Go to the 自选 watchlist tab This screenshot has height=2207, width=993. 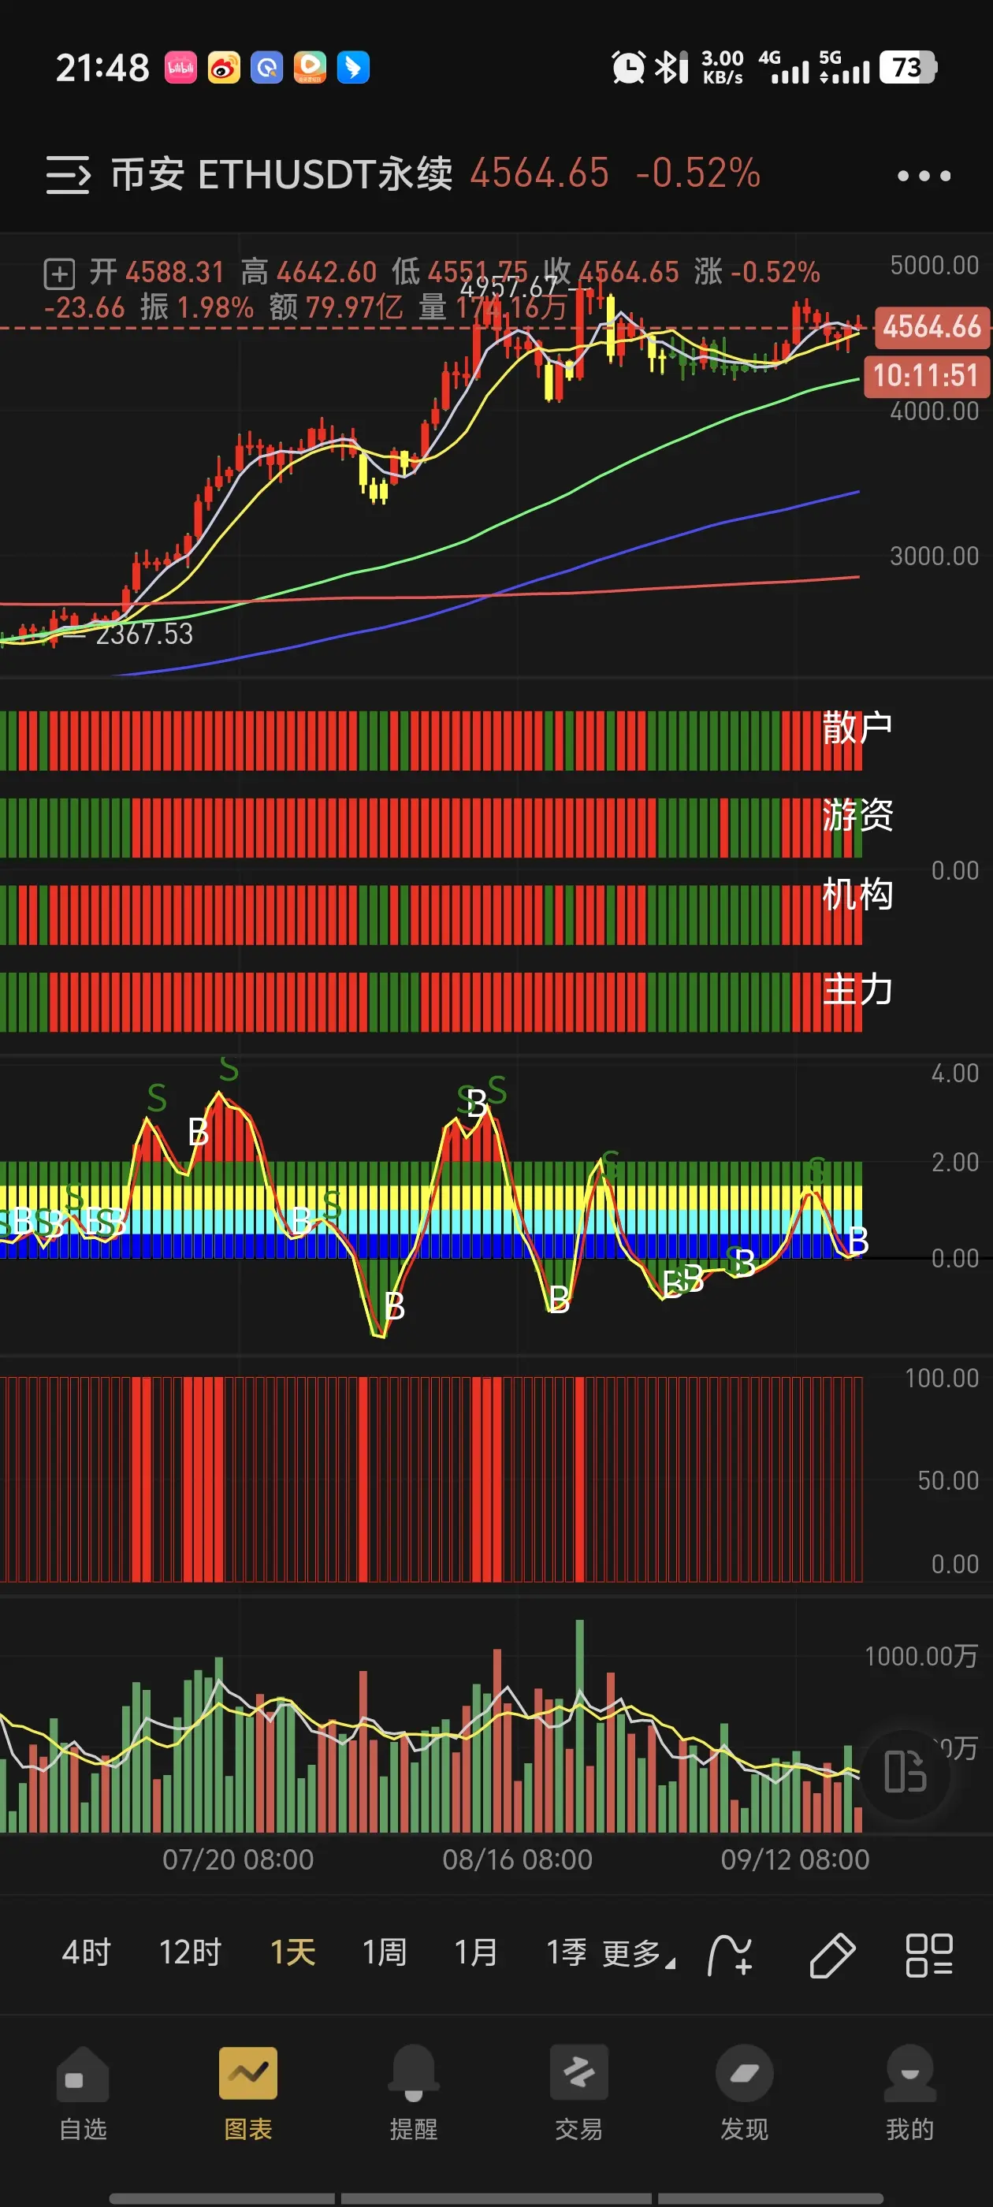[82, 2093]
